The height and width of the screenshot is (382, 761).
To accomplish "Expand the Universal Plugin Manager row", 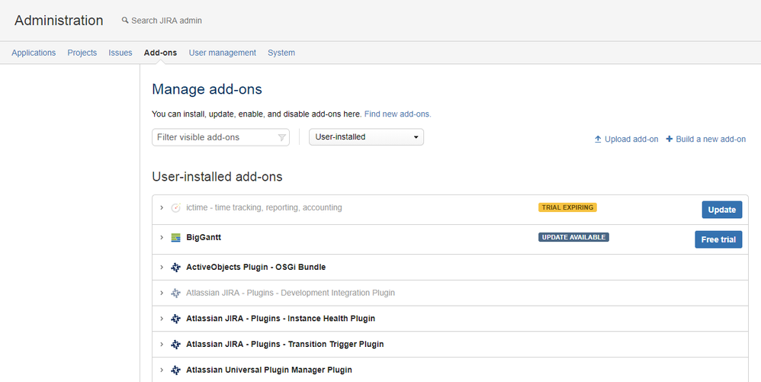I will (162, 370).
